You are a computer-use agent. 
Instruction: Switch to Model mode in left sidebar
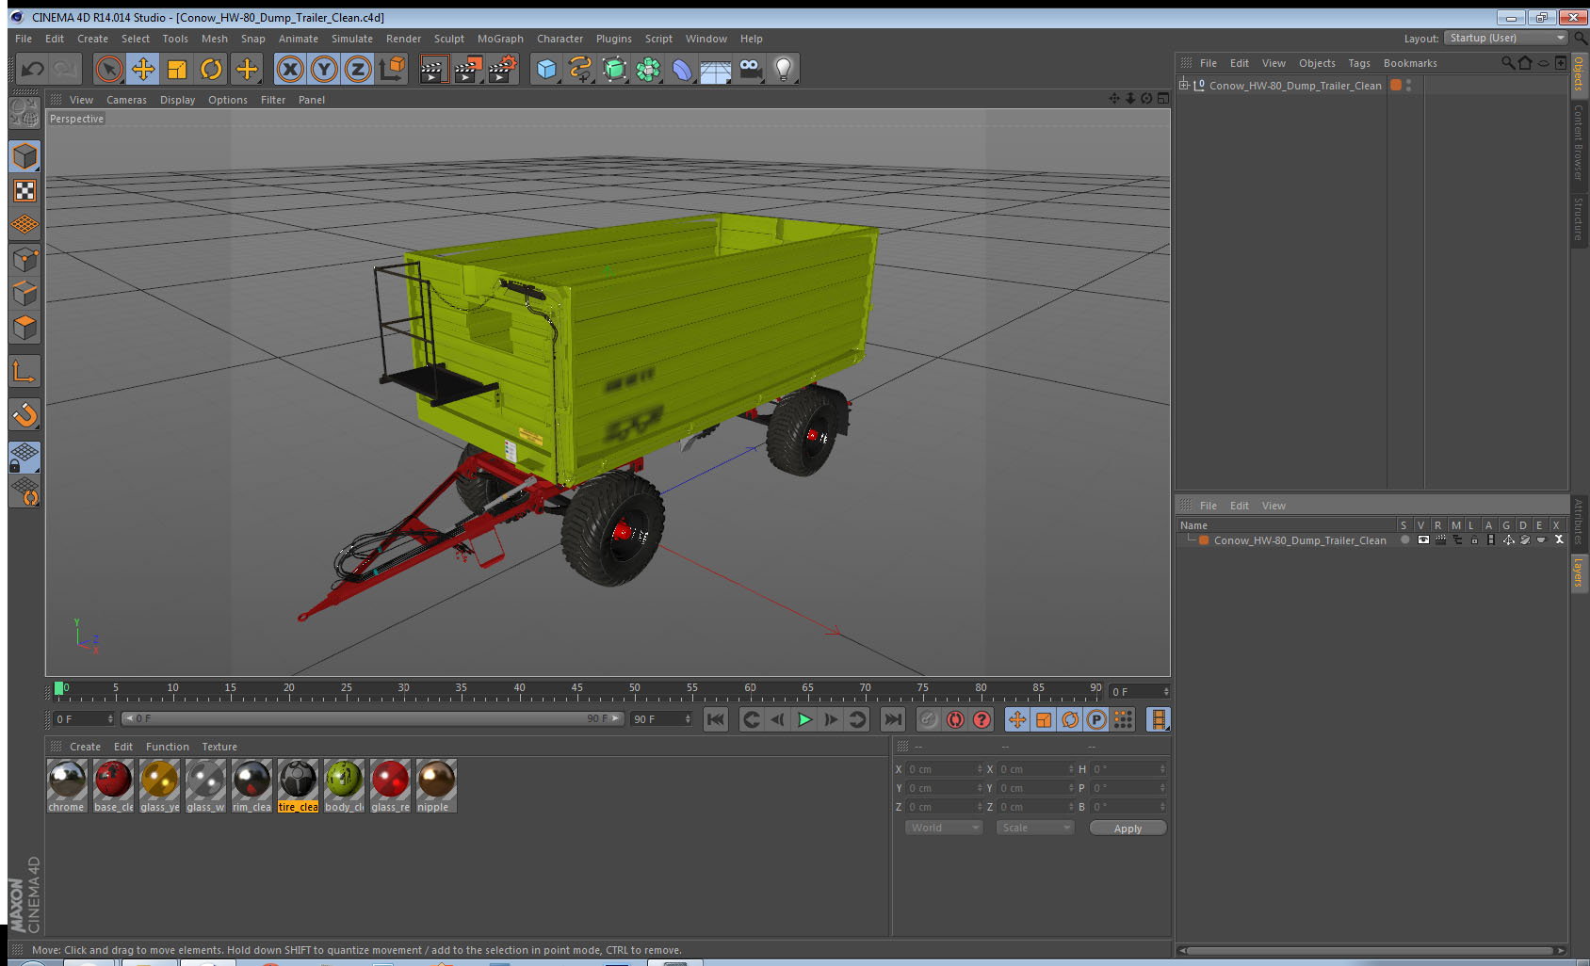(x=25, y=156)
